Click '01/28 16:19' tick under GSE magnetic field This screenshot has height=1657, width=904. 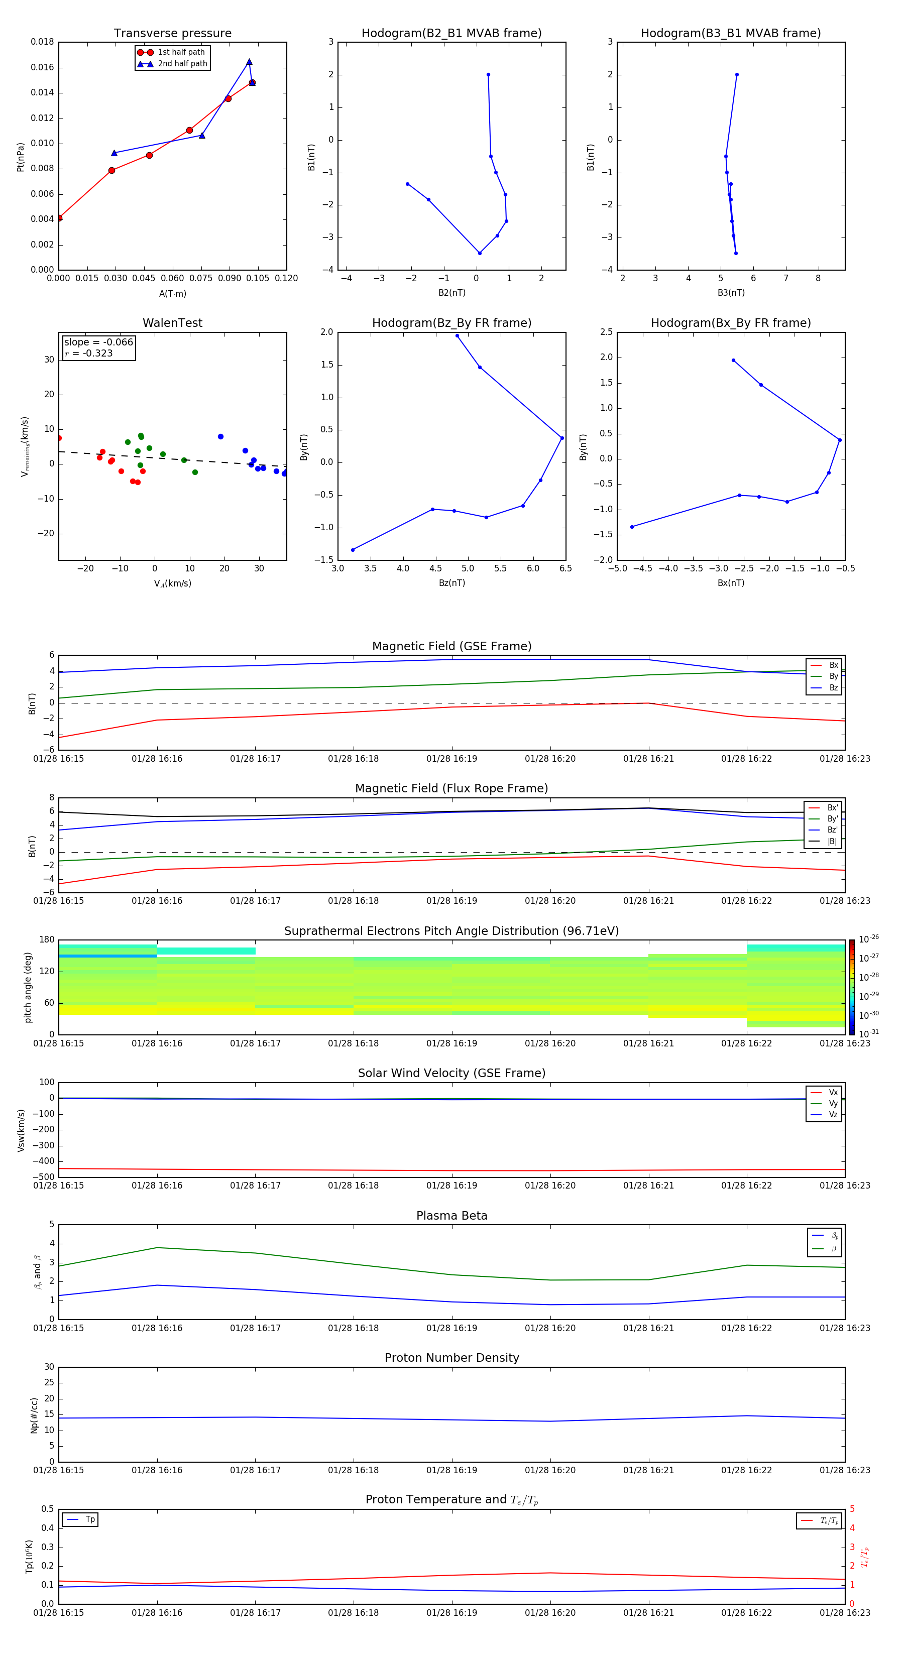[451, 759]
